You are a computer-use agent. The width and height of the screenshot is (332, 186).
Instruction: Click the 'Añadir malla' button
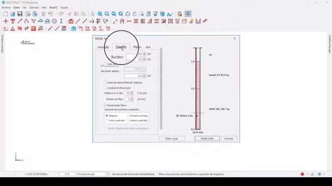[207, 138]
